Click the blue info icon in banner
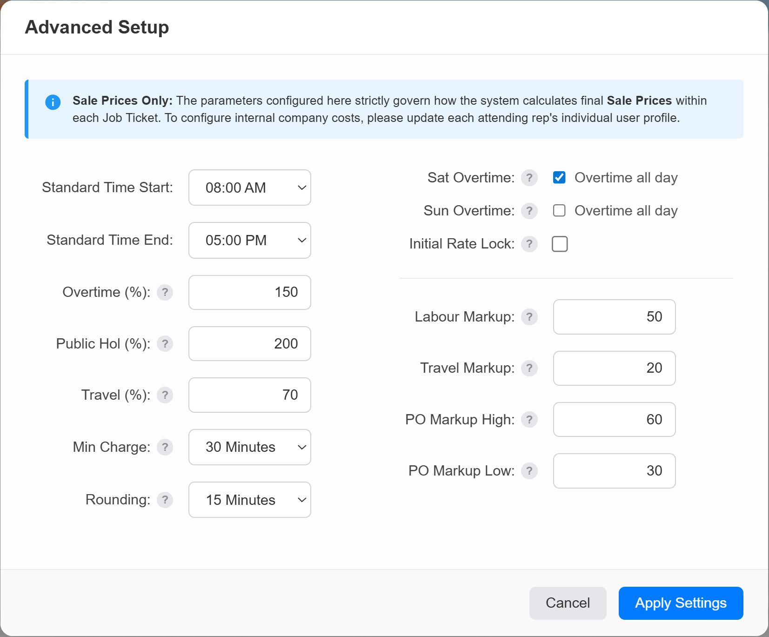 pyautogui.click(x=53, y=102)
